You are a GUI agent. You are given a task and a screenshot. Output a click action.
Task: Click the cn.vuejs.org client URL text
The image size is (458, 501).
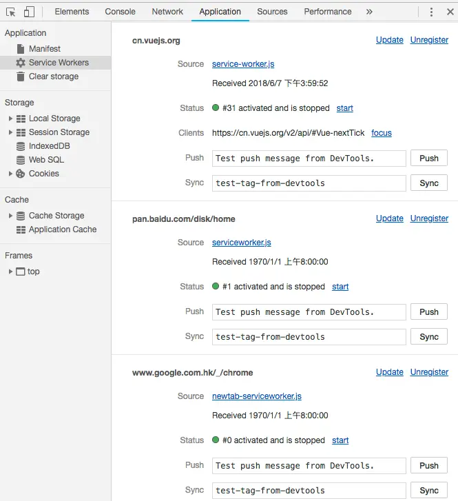point(288,133)
